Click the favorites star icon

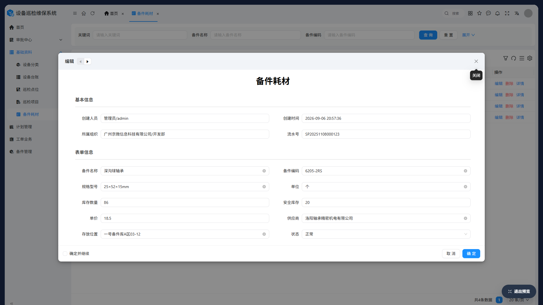tap(479, 13)
